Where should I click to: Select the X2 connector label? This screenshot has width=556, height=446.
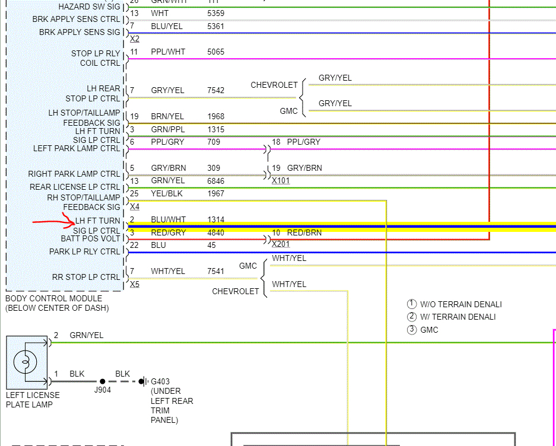tap(135, 39)
